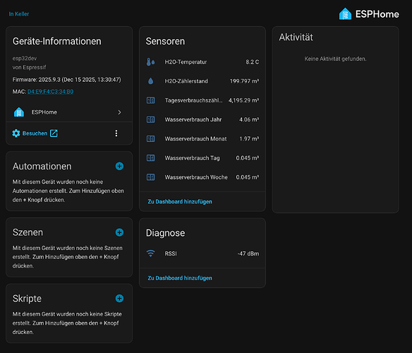Click the counter icon beside Tagesverbrauchszähl...
Viewport: 412px width, 353px height.
point(150,100)
